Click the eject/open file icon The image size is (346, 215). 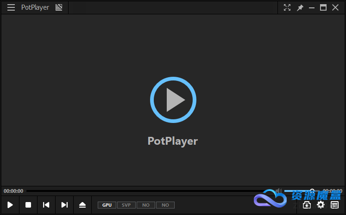coord(82,205)
